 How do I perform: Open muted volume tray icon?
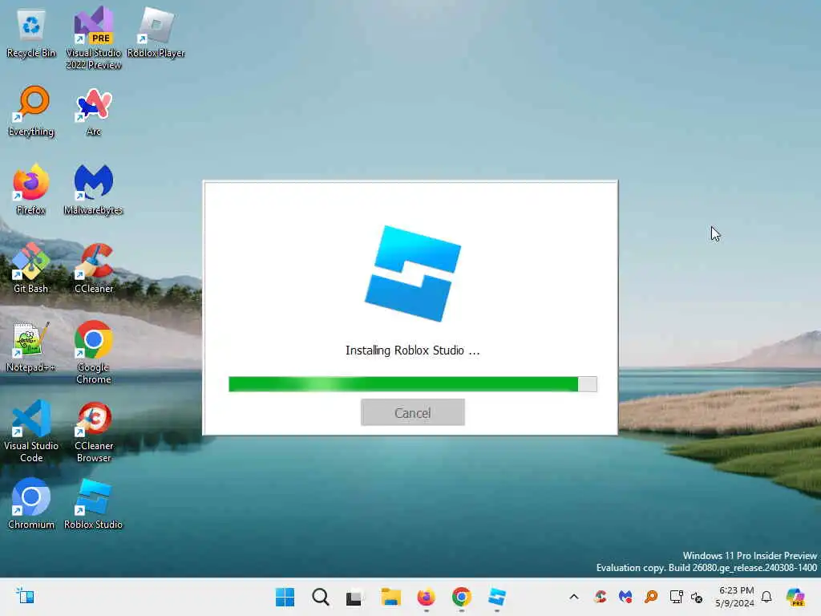697,597
